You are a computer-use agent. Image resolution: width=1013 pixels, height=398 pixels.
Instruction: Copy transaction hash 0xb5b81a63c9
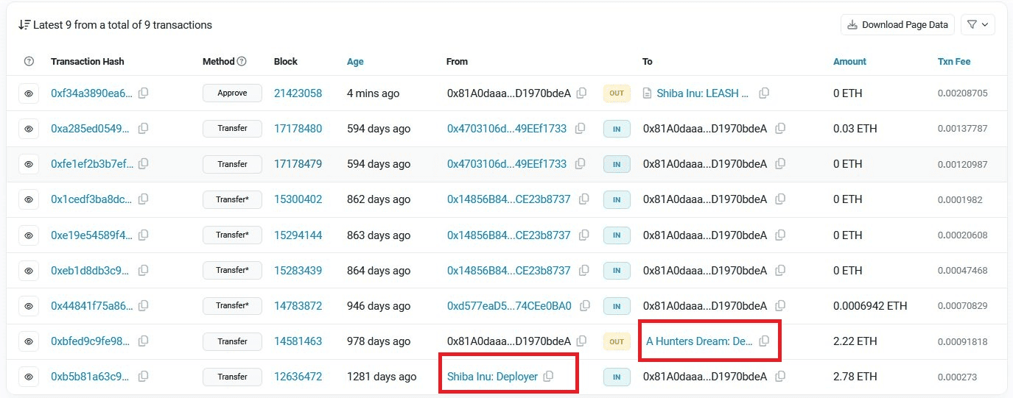coord(144,377)
